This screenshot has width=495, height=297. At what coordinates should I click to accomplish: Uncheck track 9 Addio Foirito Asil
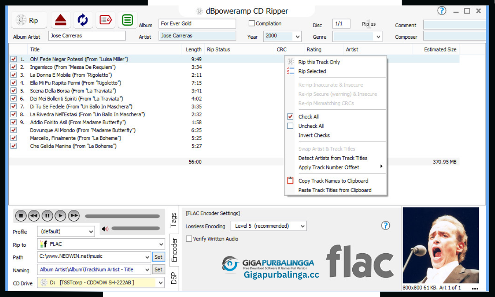(x=14, y=122)
